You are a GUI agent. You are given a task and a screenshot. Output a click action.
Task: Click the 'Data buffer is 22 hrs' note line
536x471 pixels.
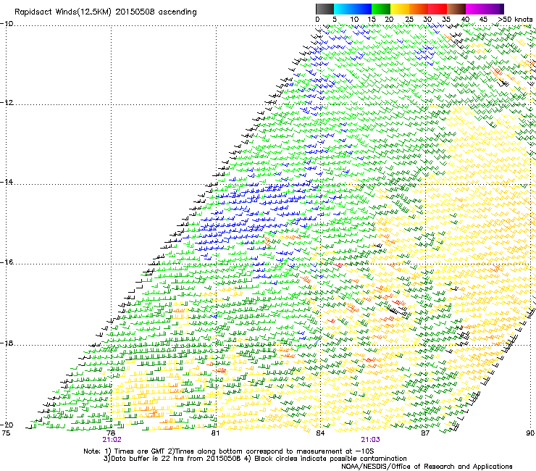(x=255, y=459)
